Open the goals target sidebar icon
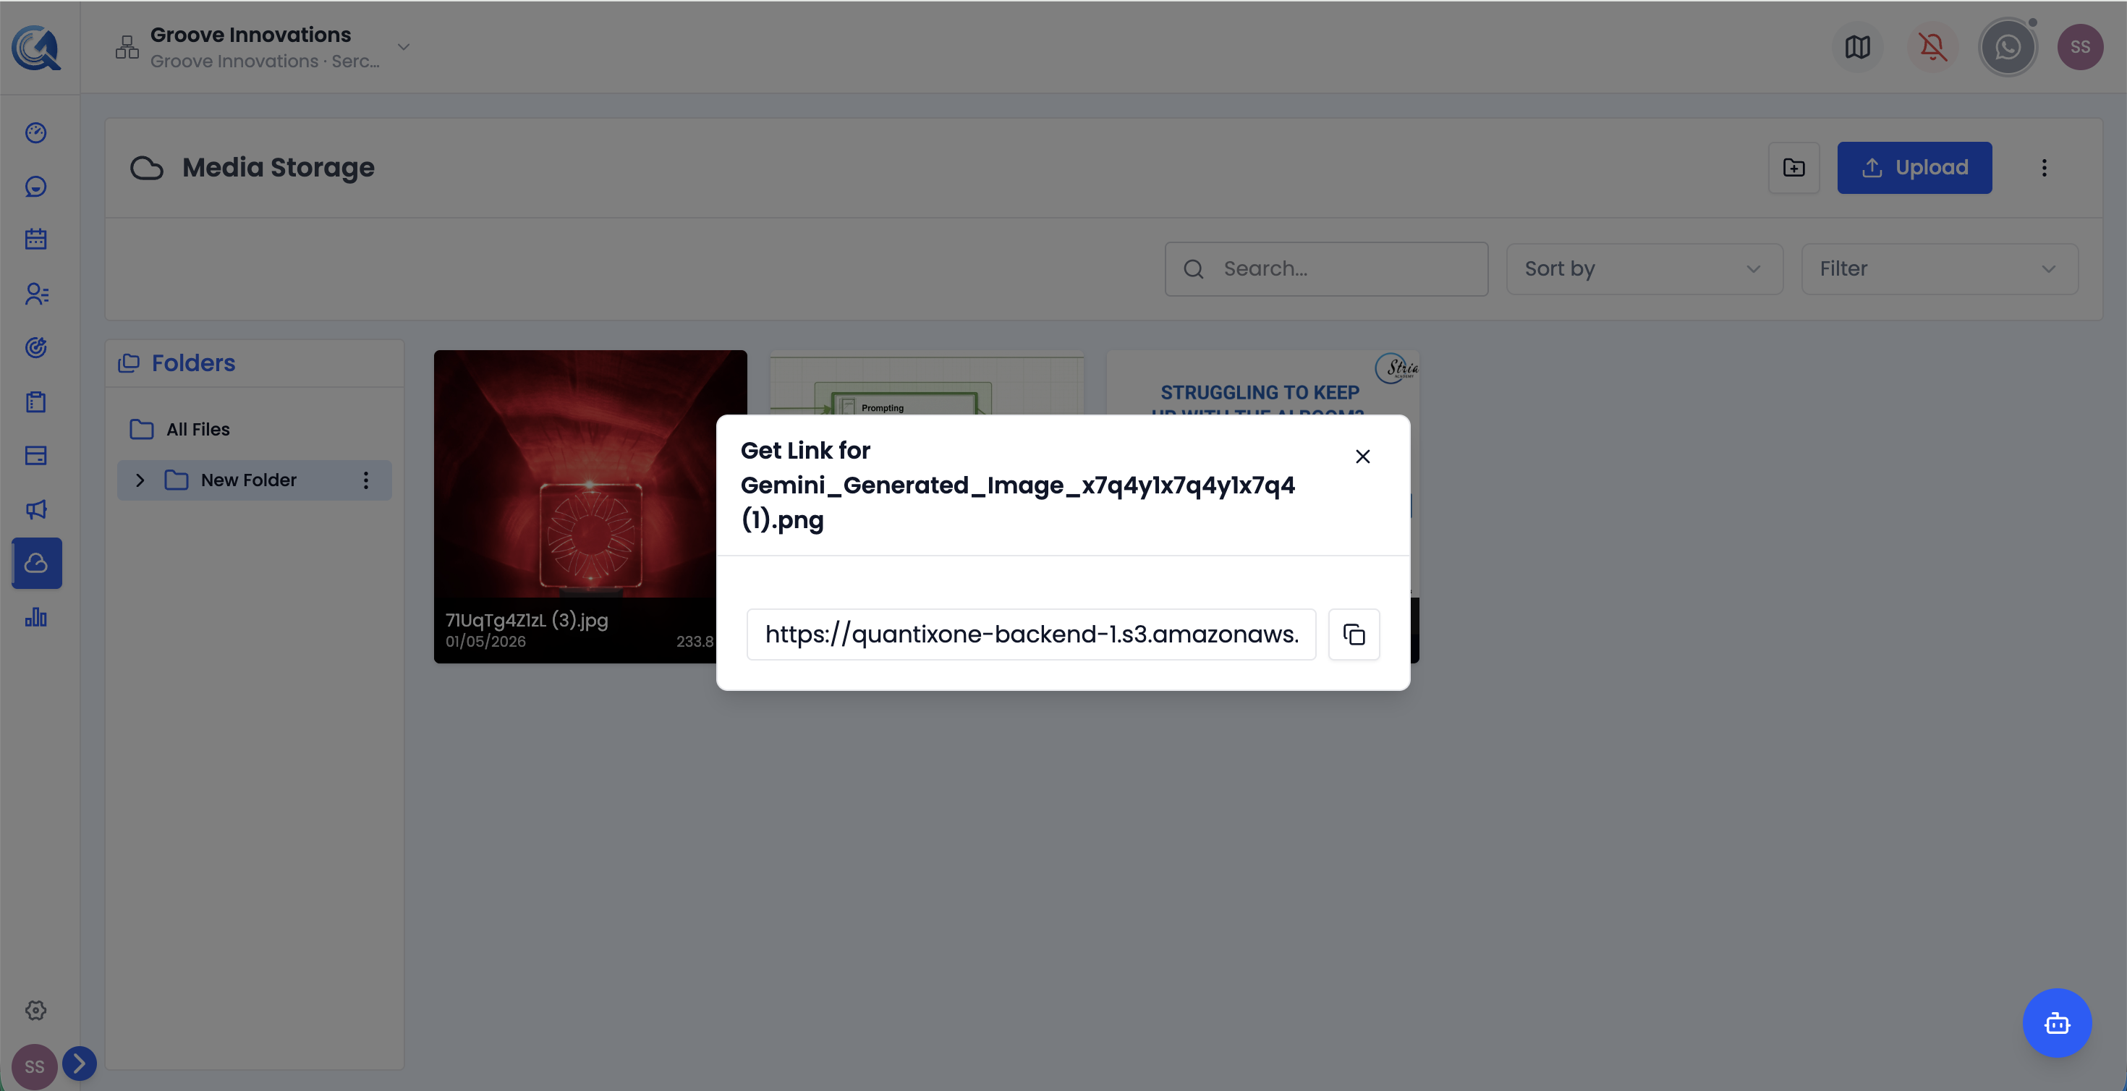The image size is (2127, 1091). (x=35, y=348)
